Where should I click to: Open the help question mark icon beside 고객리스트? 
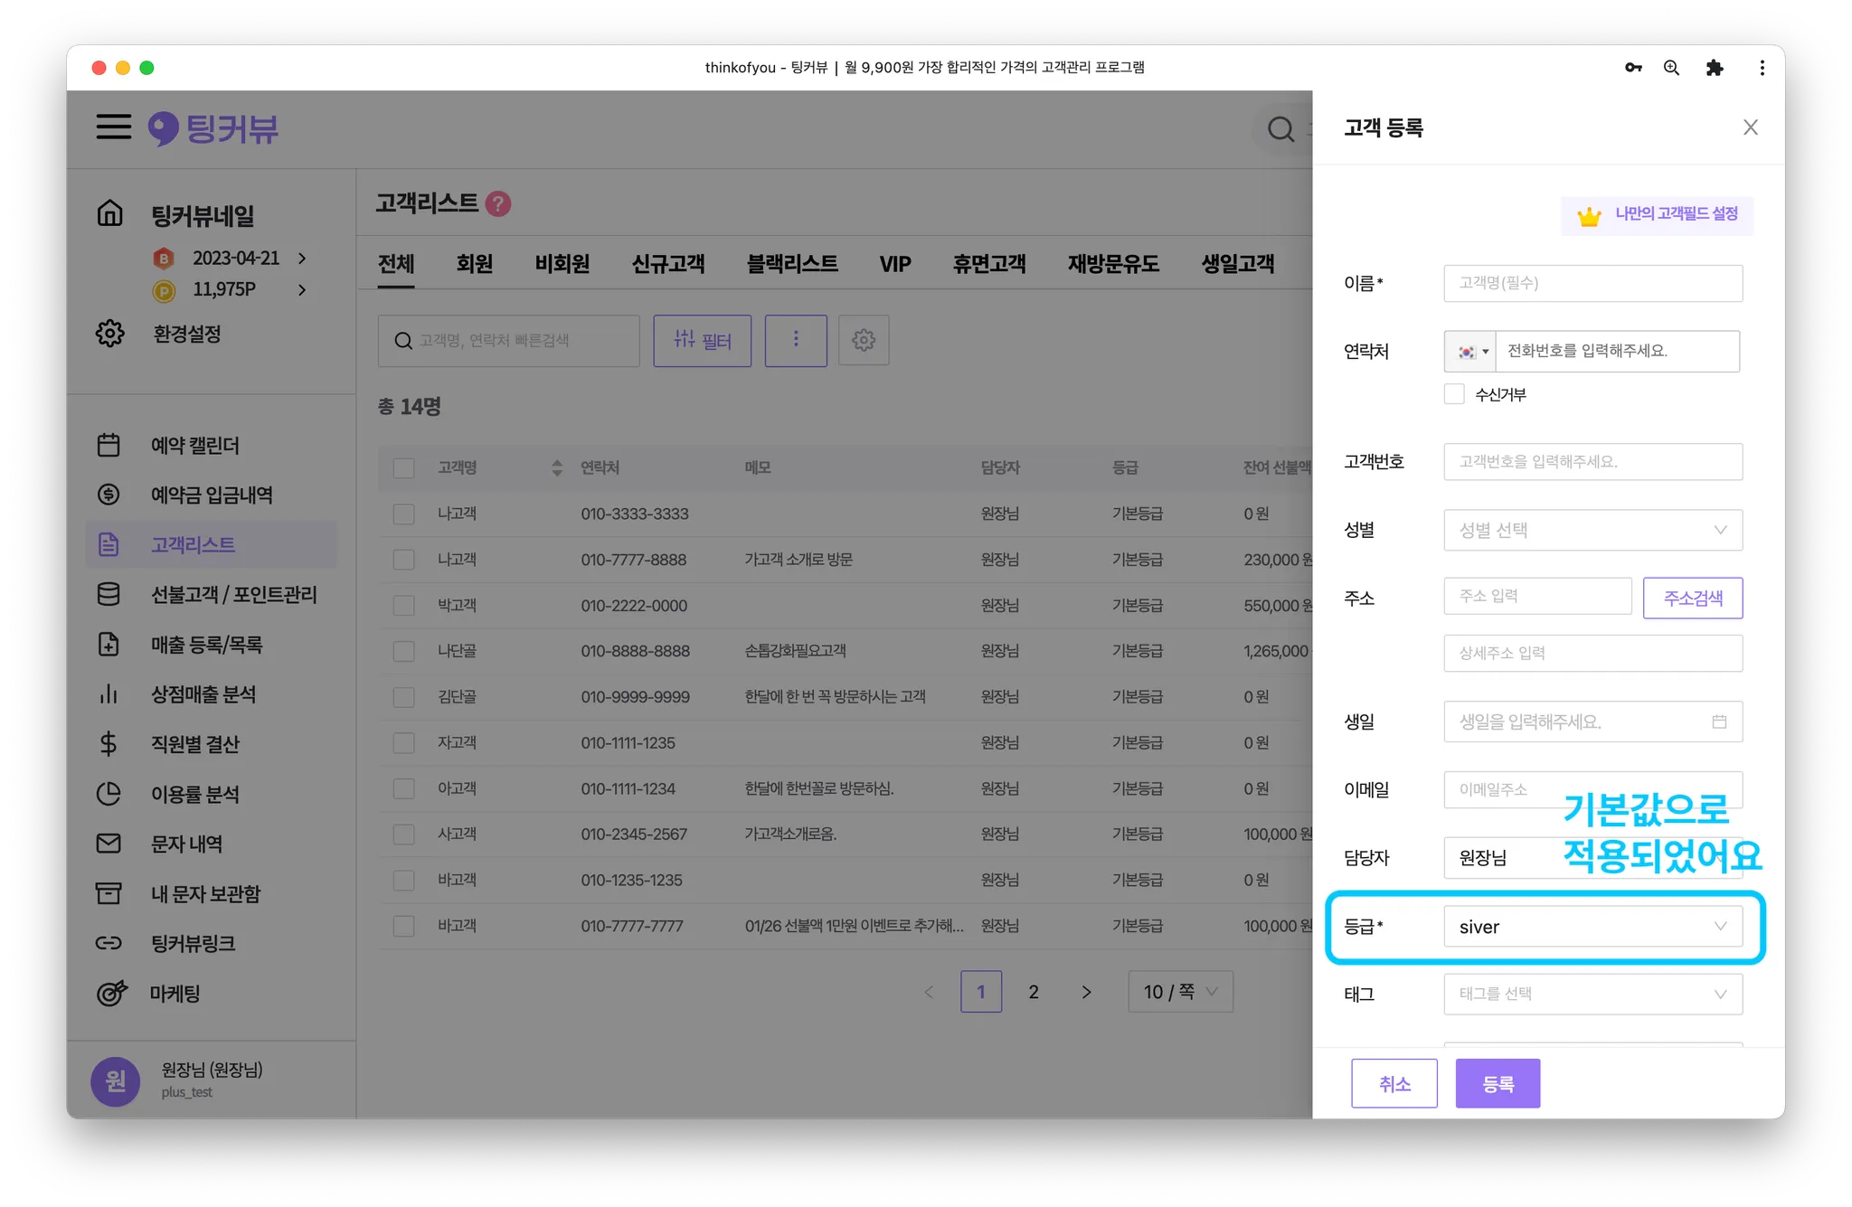pyautogui.click(x=497, y=203)
